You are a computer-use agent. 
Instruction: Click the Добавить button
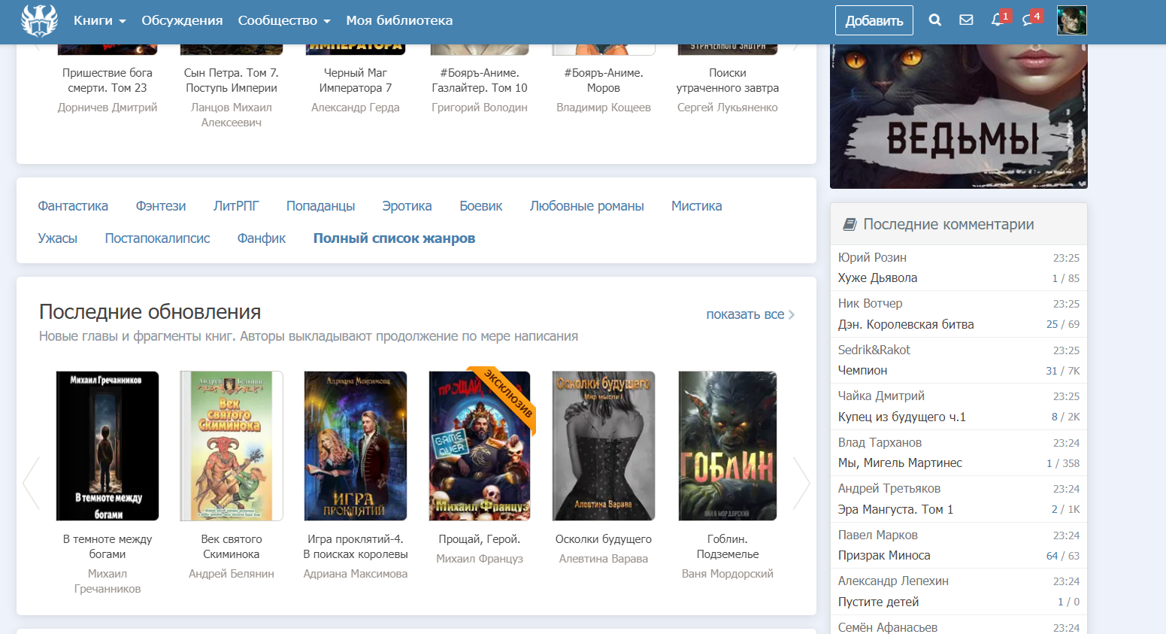[x=874, y=20]
